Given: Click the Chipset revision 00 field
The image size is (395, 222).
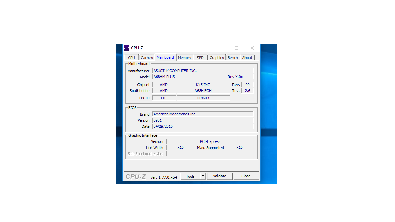Looking at the screenshot, I should 247,85.
